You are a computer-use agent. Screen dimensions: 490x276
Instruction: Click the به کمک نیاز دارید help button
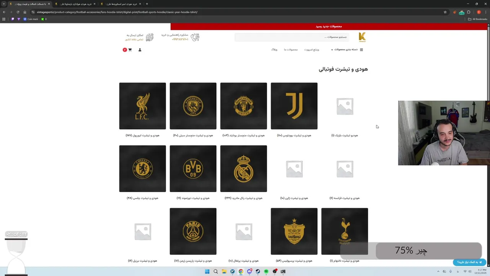[x=469, y=262]
